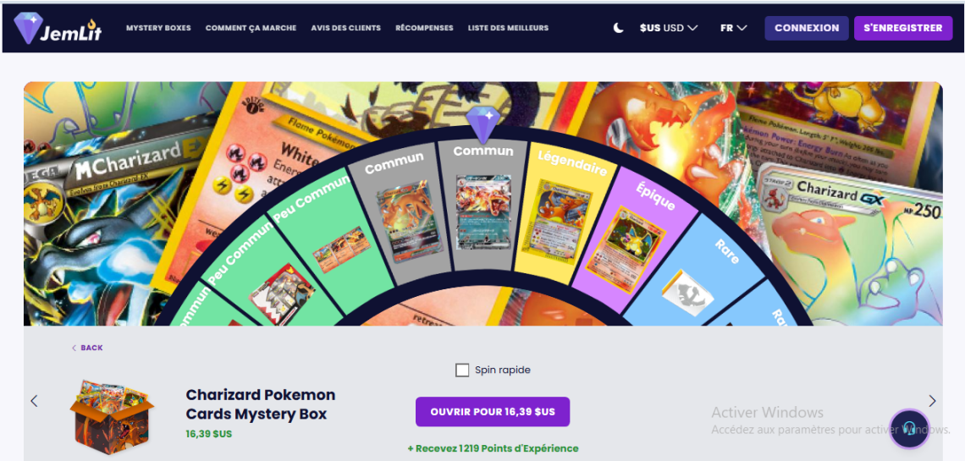This screenshot has width=965, height=461.
Task: Open the Mystery Boxes menu item
Action: (x=158, y=28)
